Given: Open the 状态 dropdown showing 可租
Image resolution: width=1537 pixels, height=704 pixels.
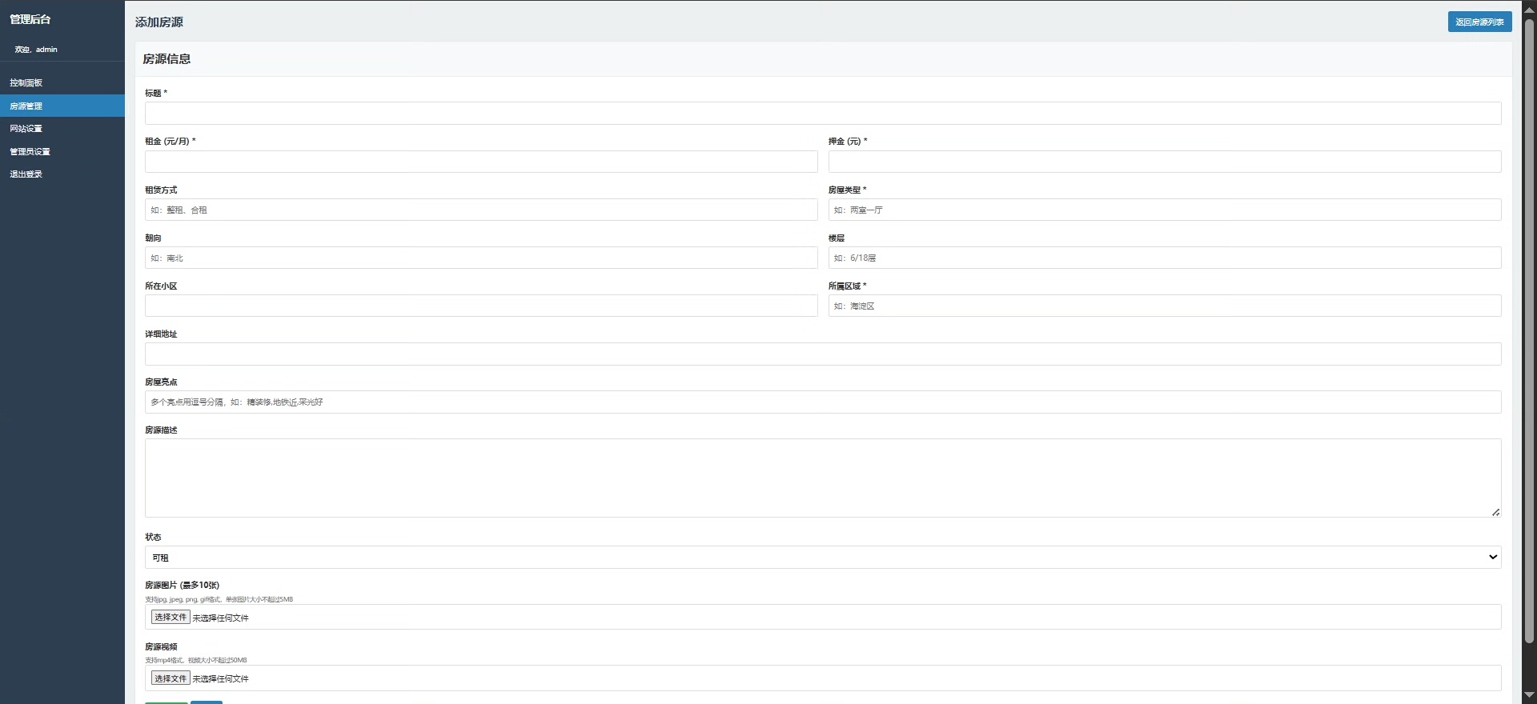Looking at the screenshot, I should [823, 558].
